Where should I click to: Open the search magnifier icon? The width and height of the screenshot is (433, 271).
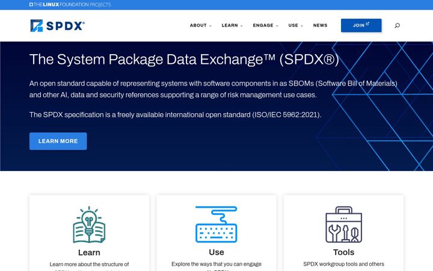pyautogui.click(x=397, y=25)
